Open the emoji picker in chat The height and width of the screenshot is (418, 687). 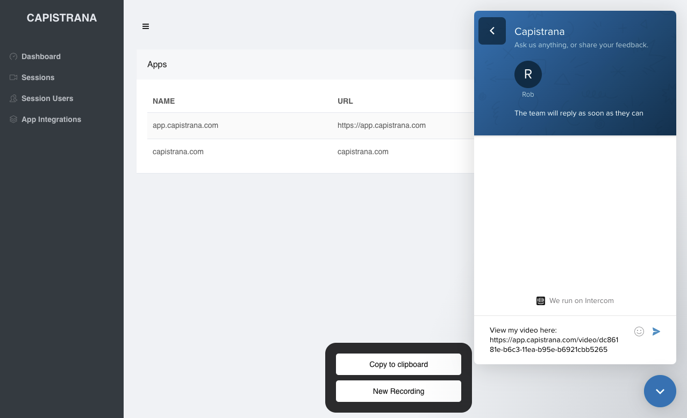pyautogui.click(x=639, y=331)
